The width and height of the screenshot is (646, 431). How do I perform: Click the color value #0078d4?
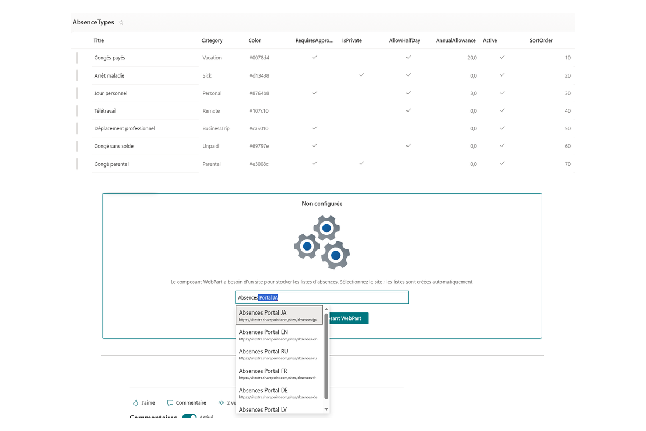tap(259, 58)
